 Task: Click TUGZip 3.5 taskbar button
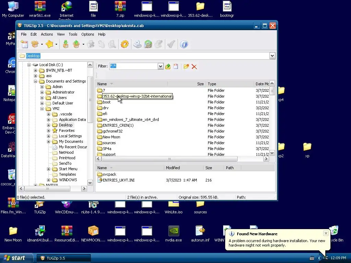64,258
